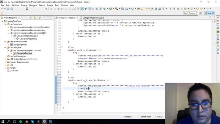Screen dimensions: 220x124
Task: Open the Project Explorer View Menu
Action: (44, 18)
